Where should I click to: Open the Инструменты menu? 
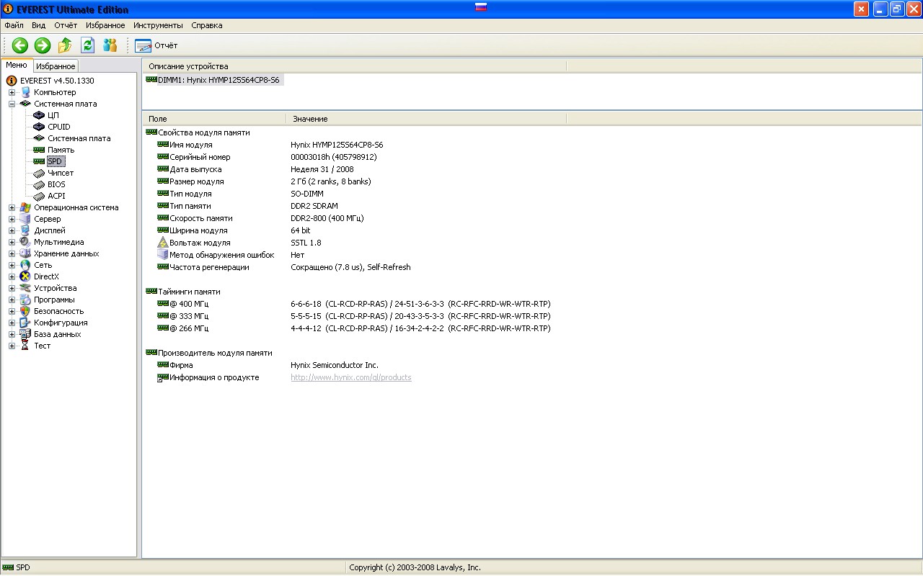(158, 25)
